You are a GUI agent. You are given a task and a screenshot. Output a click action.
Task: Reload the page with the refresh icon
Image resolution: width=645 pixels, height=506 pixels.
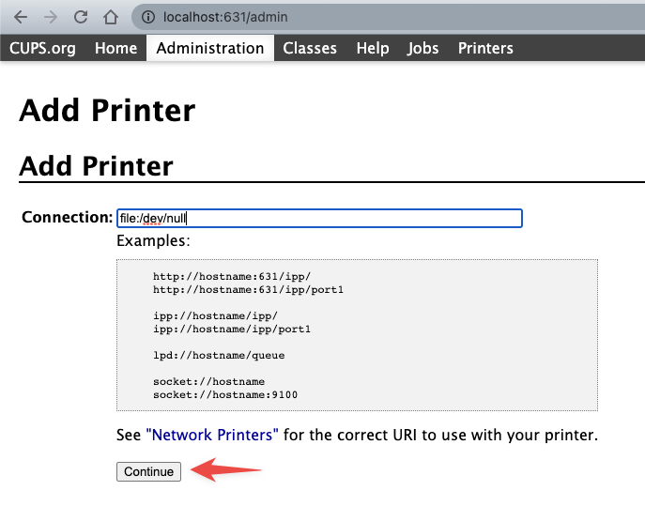[81, 17]
